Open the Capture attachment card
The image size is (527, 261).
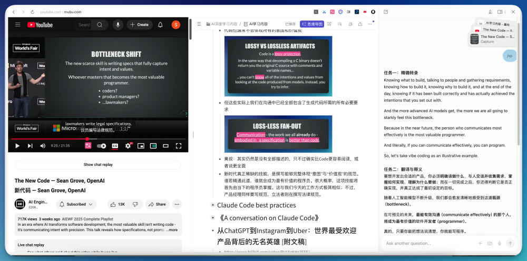pyautogui.click(x=492, y=39)
